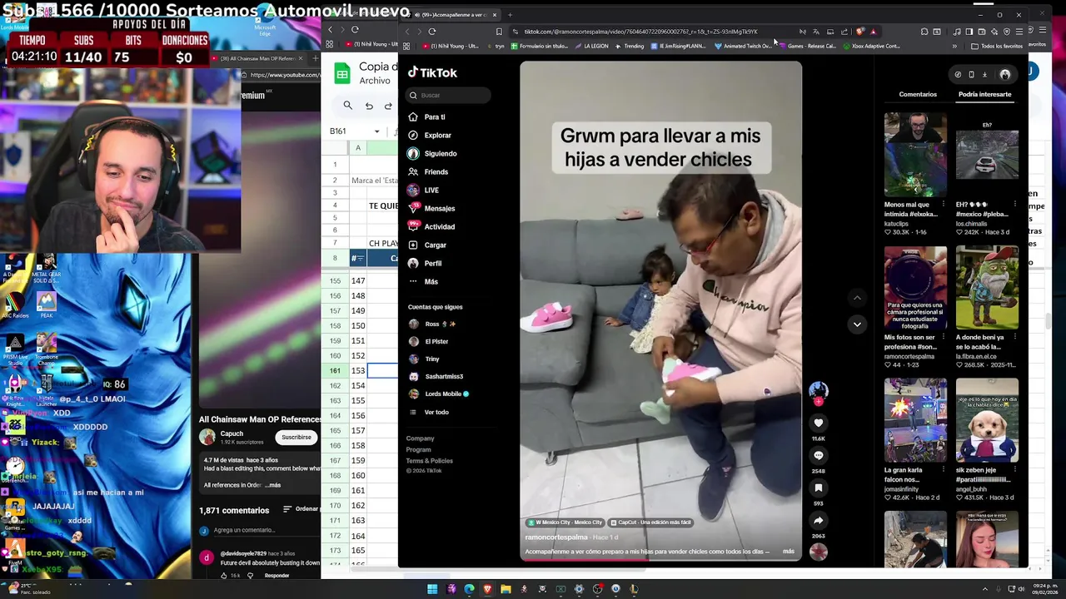Switch to Podría interesarte tab
Image resolution: width=1066 pixels, height=599 pixels.
[x=984, y=94]
